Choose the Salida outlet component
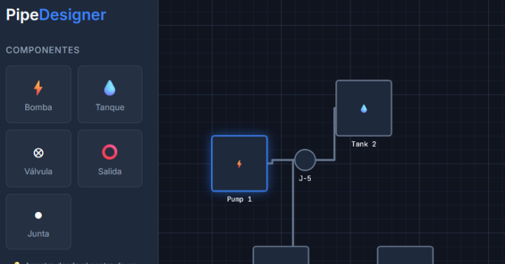Image resolution: width=505 pixels, height=264 pixels. point(110,158)
